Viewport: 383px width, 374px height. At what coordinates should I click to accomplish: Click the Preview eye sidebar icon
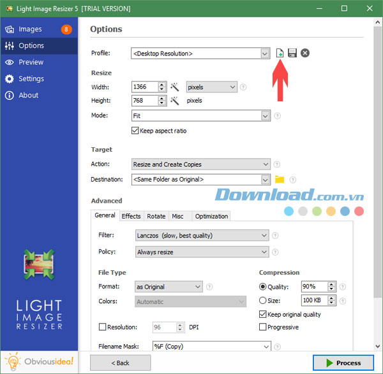pos(10,62)
